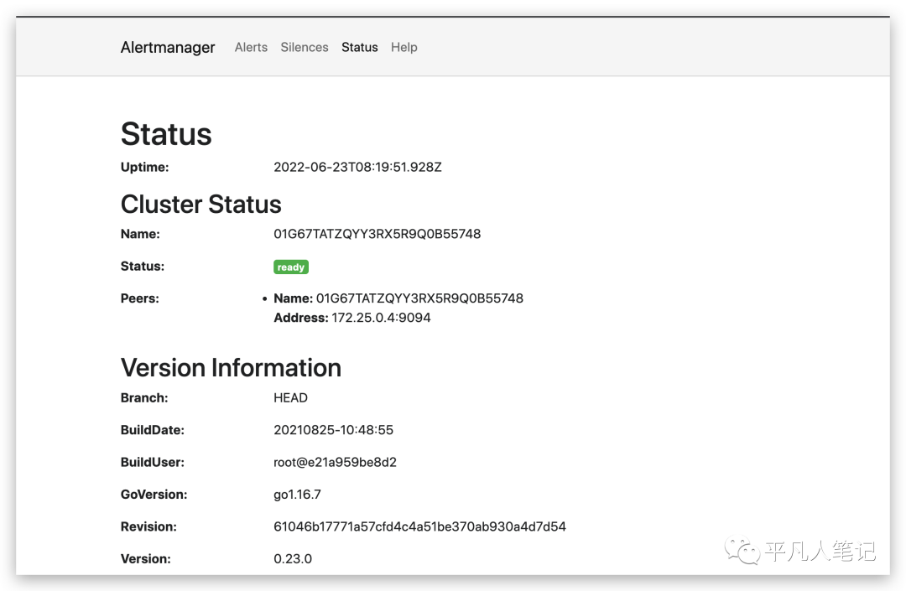Click the Revision commit hash

tap(419, 526)
